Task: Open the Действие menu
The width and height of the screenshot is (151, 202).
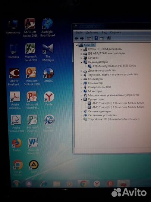Action: (x=92, y=32)
